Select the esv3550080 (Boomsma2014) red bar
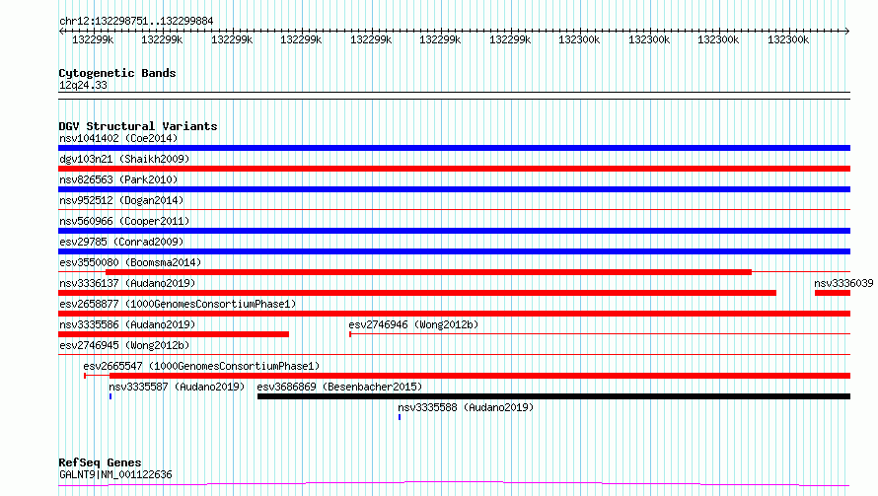Viewport: 878px width, 496px height. 428,272
